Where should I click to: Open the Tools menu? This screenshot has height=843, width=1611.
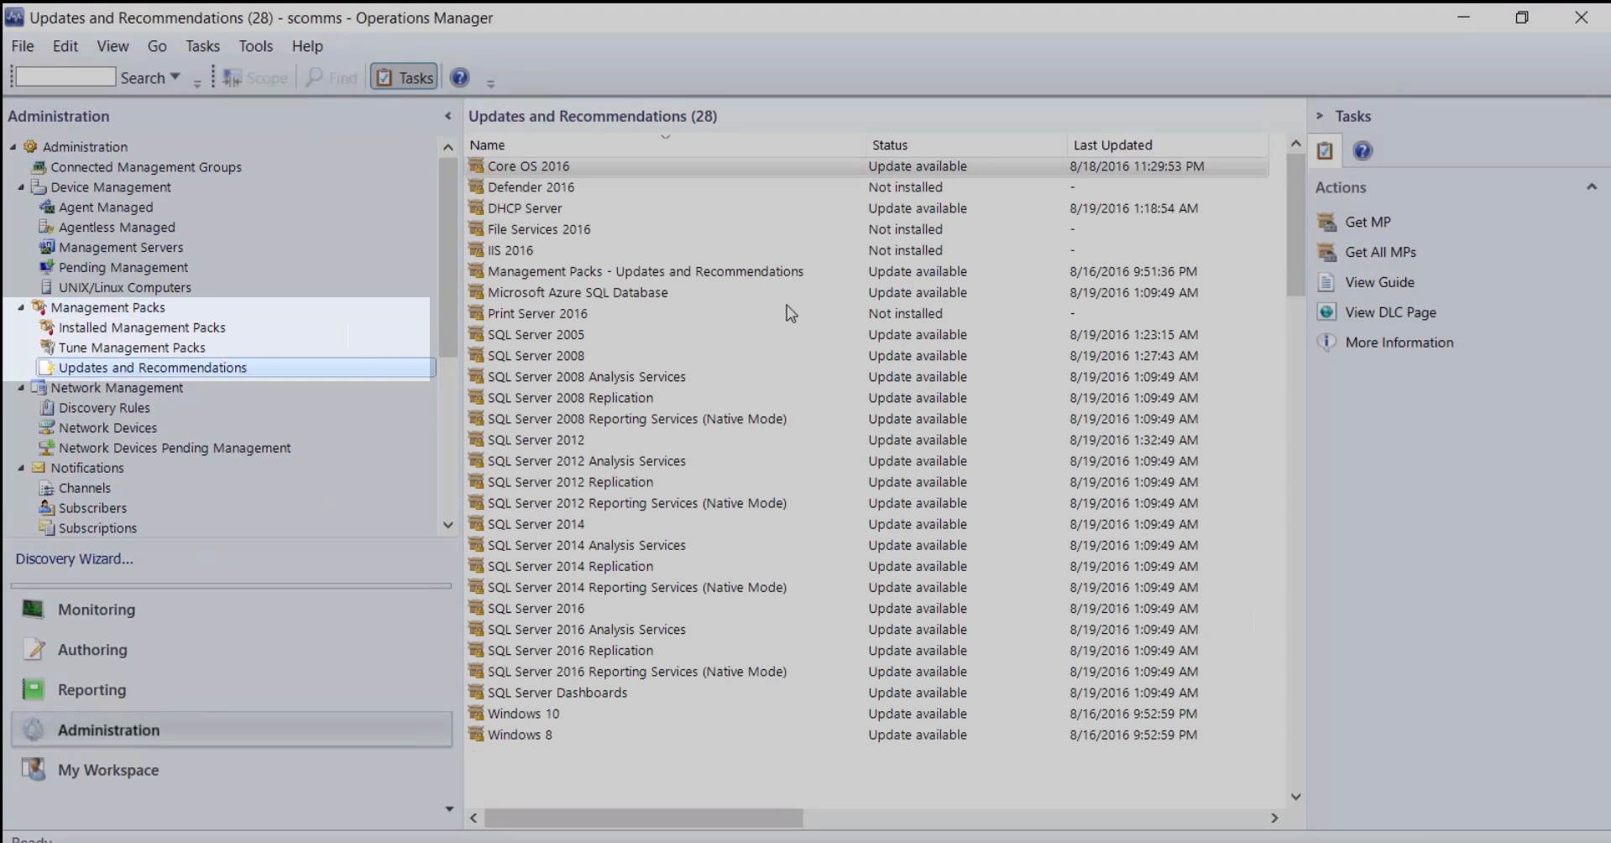(255, 46)
